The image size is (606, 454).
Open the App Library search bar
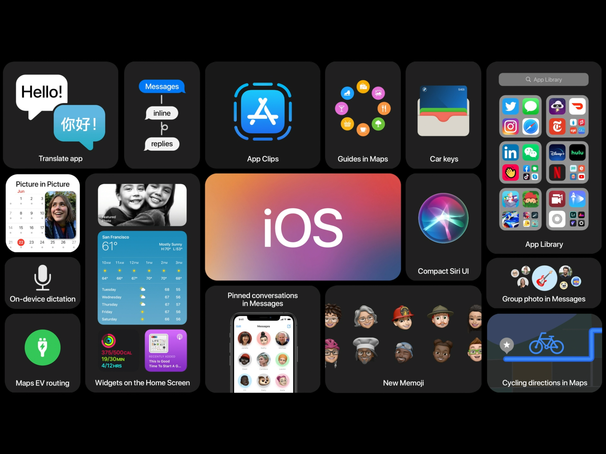tap(548, 80)
